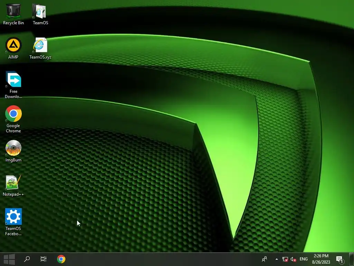Open the clock showing 2:26 PM
354x266 pixels.
point(321,259)
